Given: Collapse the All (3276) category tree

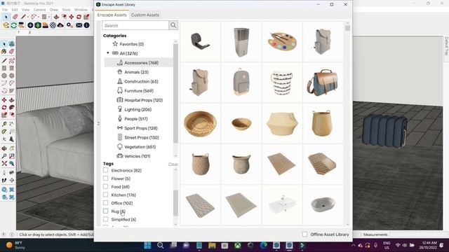Looking at the screenshot, I should point(108,53).
